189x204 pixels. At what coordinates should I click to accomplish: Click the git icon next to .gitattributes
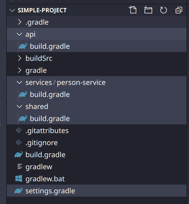19,131
